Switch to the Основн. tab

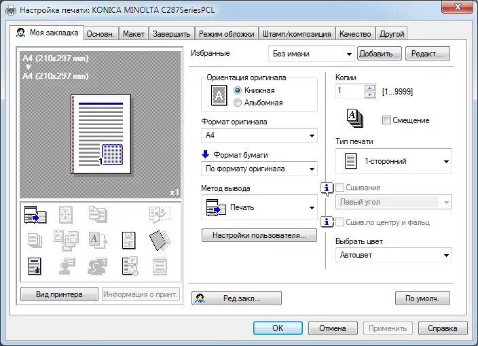click(100, 34)
